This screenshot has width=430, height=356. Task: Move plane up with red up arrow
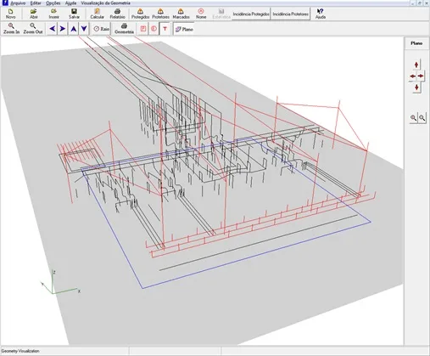(x=416, y=65)
